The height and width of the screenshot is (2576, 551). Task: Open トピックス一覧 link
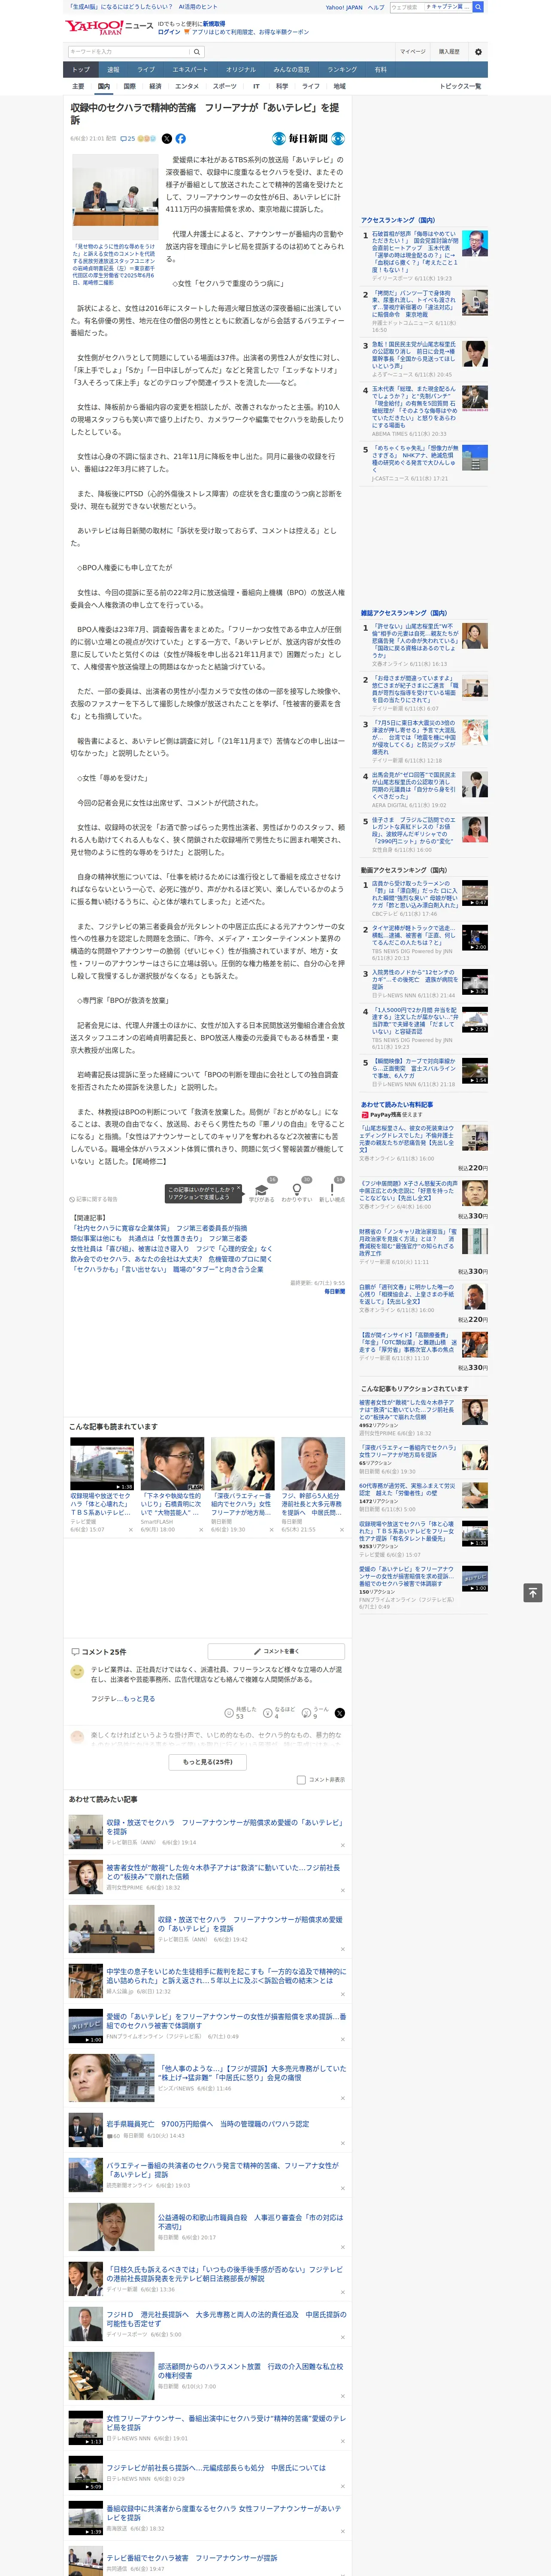(x=460, y=86)
